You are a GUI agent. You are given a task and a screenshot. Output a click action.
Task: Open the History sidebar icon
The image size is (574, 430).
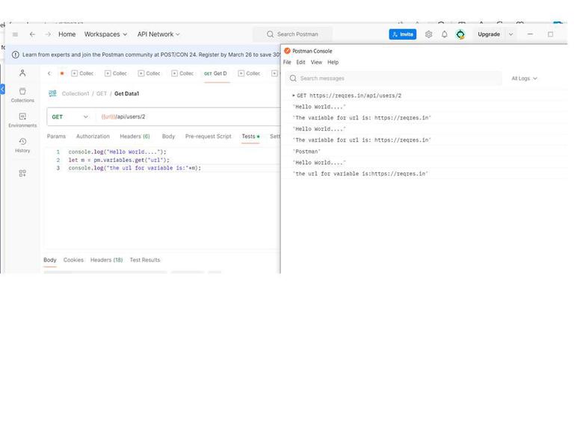coord(22,145)
